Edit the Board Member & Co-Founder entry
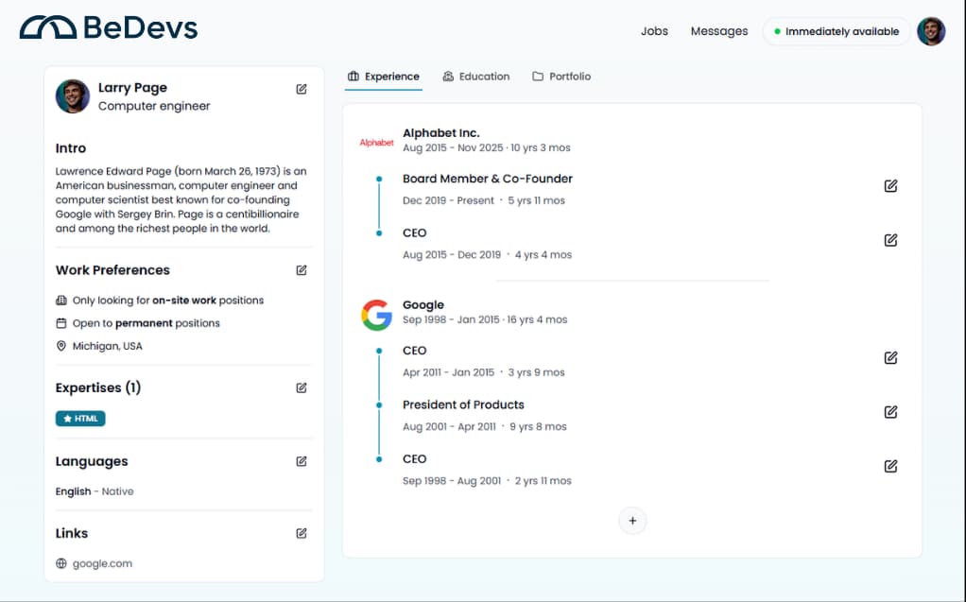This screenshot has width=966, height=602. coord(889,186)
